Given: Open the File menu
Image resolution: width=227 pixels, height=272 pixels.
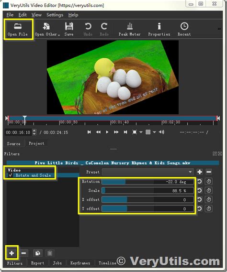Looking at the screenshot, I should (10, 15).
